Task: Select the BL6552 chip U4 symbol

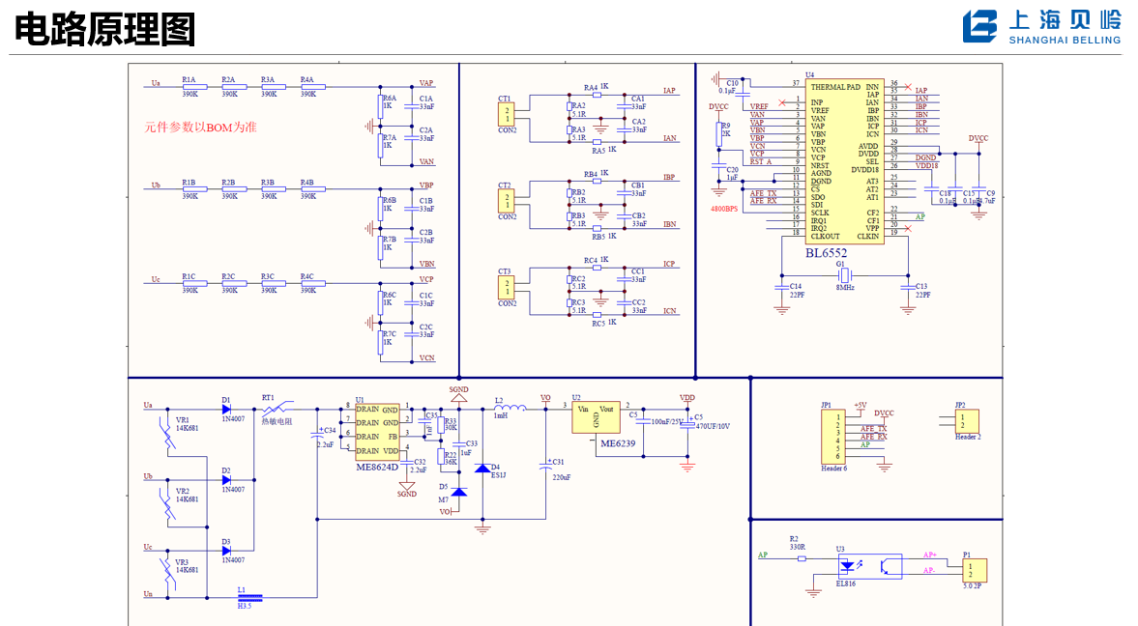Action: (845, 161)
